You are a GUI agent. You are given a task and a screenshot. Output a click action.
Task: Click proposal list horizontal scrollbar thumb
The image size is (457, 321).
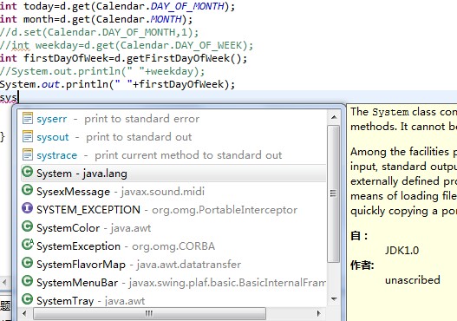pos(149,314)
